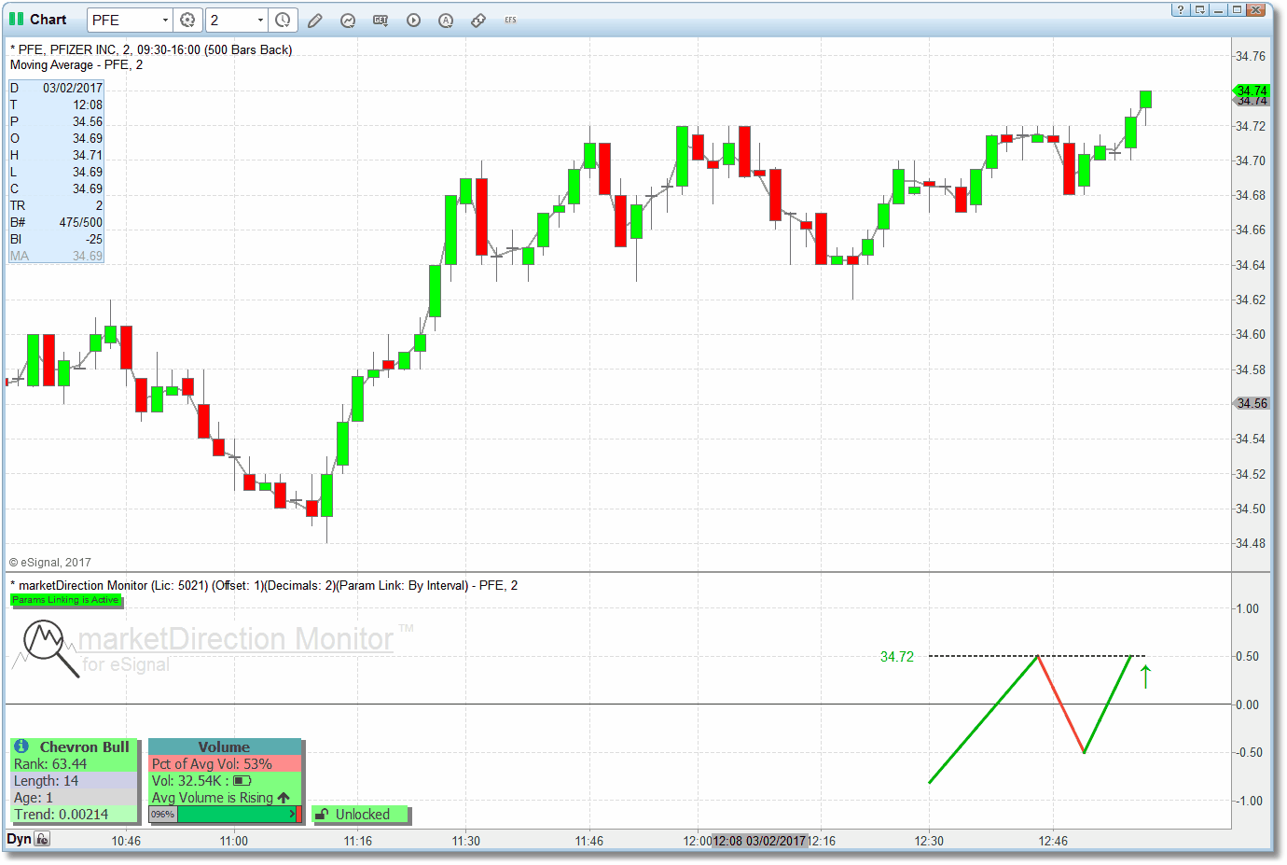This screenshot has width=1287, height=865.
Task: Click the green up arrow on monitor
Action: click(1146, 677)
